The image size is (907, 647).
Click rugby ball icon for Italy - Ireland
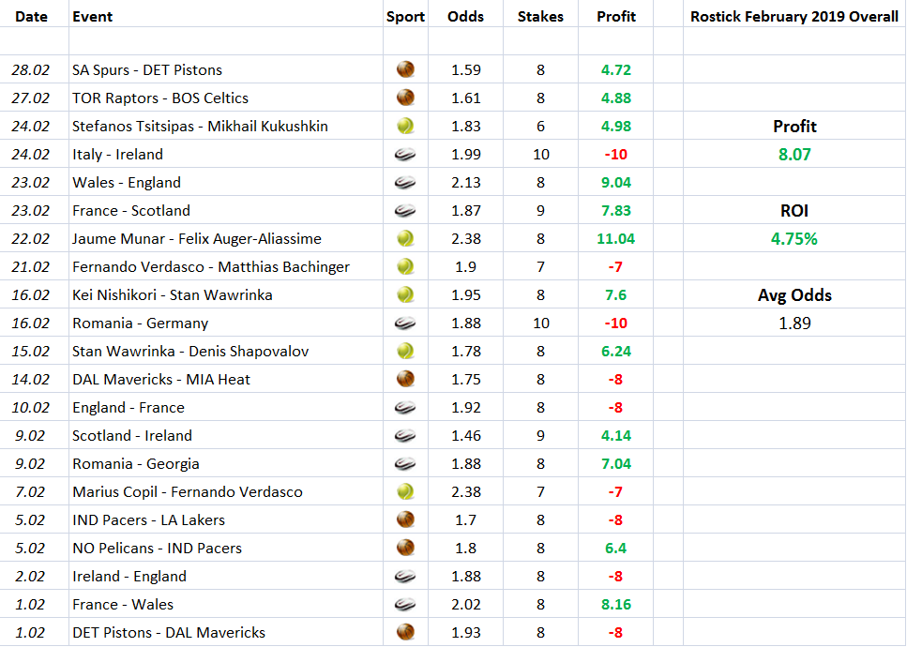(x=405, y=154)
